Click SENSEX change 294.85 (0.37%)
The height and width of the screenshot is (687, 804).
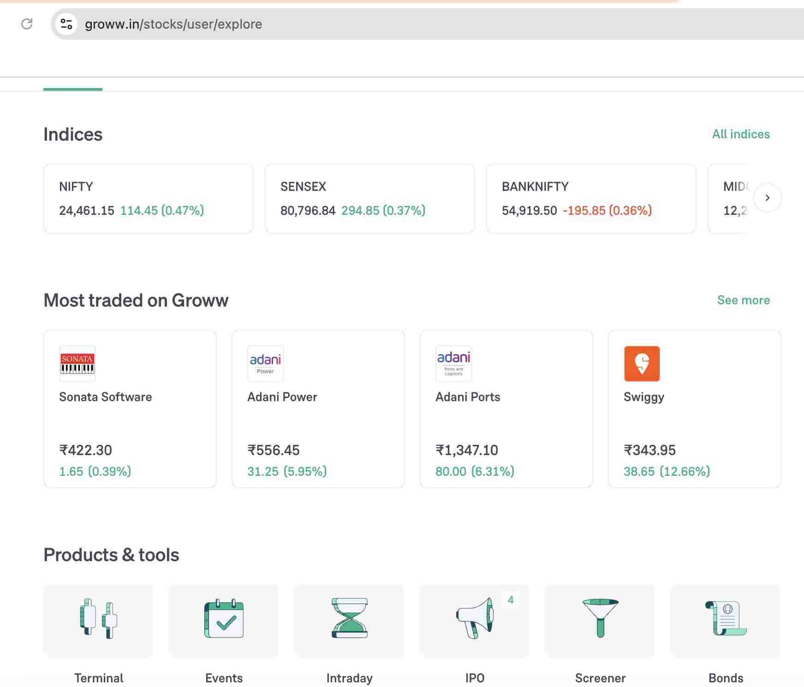(x=383, y=211)
